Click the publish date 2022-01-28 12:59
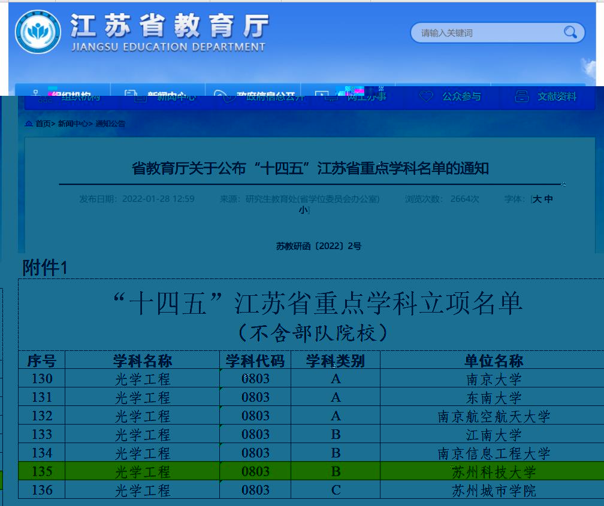604x506 pixels. [158, 199]
